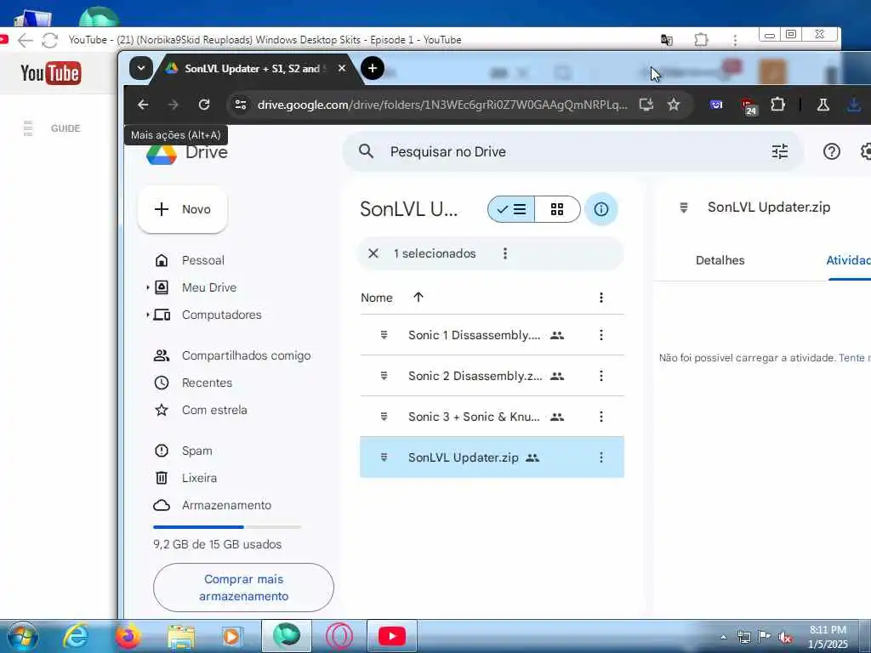Open the Drive help menu

832,151
